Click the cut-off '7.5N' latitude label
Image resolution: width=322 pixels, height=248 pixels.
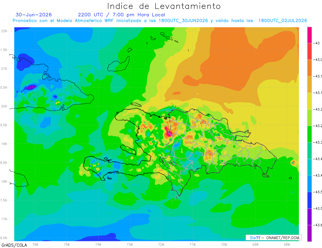pos(3,200)
